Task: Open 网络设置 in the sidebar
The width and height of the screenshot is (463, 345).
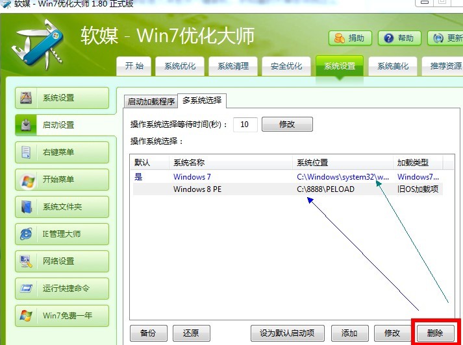Action: click(62, 261)
